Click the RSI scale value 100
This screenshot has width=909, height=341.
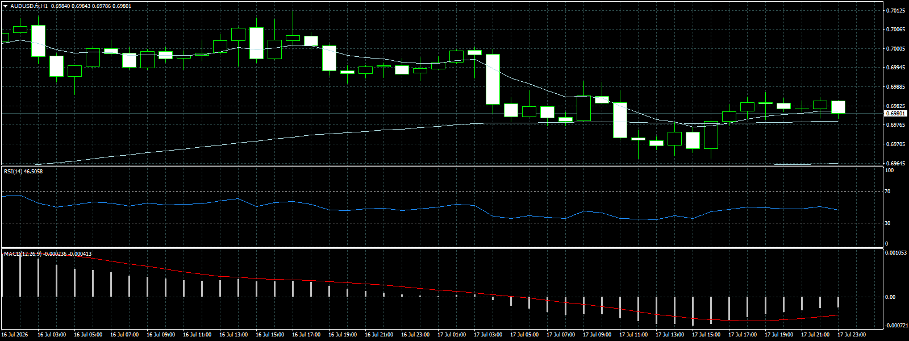(x=889, y=171)
